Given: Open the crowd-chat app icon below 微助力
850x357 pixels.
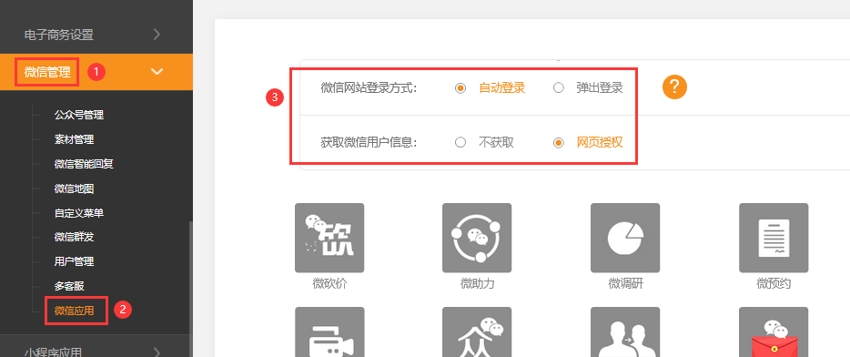Looking at the screenshot, I should [477, 332].
